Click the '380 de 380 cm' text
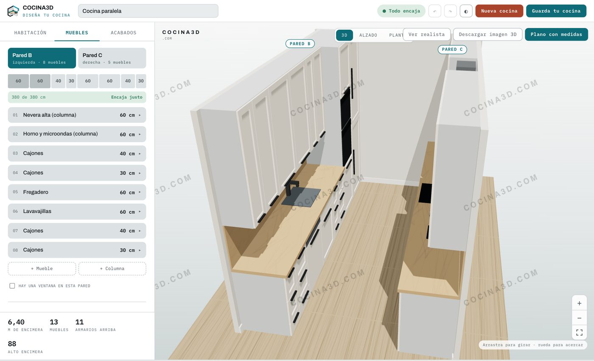This screenshot has width=594, height=361. pos(28,97)
